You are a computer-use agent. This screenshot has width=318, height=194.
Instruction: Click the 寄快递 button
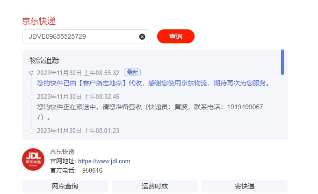[x=245, y=186]
